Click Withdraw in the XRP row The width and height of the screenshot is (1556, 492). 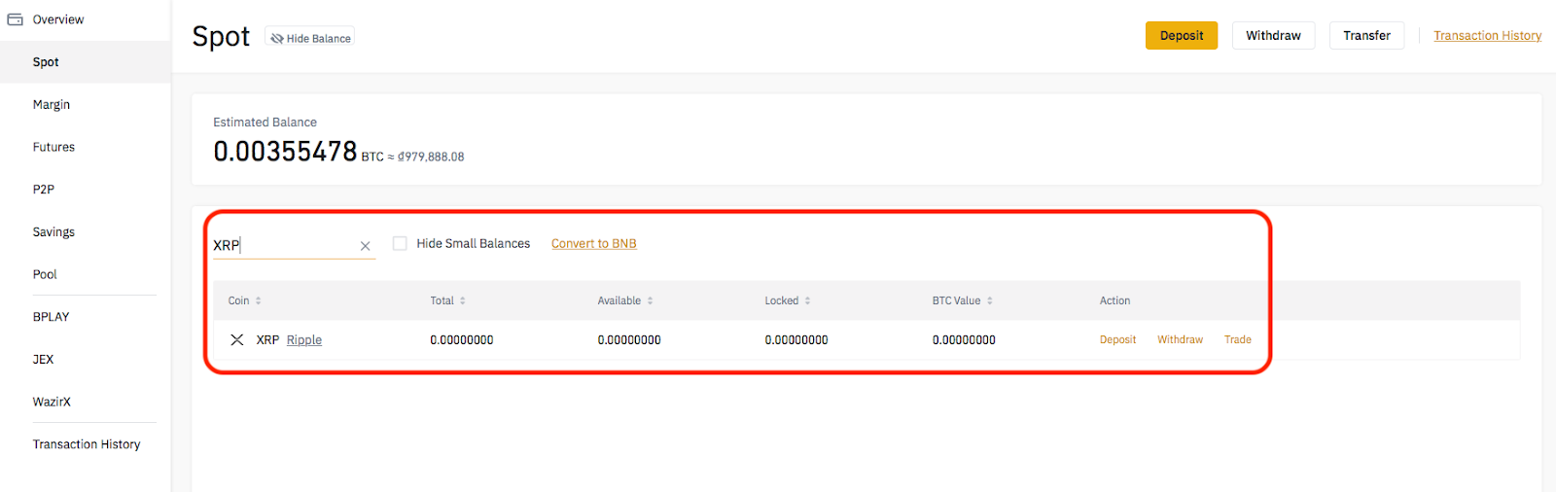(1180, 340)
